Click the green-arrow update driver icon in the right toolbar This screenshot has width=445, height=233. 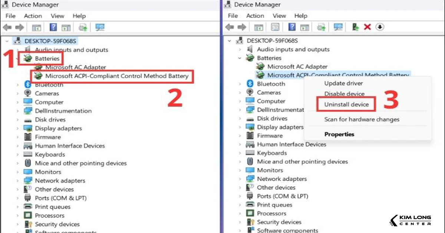[x=356, y=27]
